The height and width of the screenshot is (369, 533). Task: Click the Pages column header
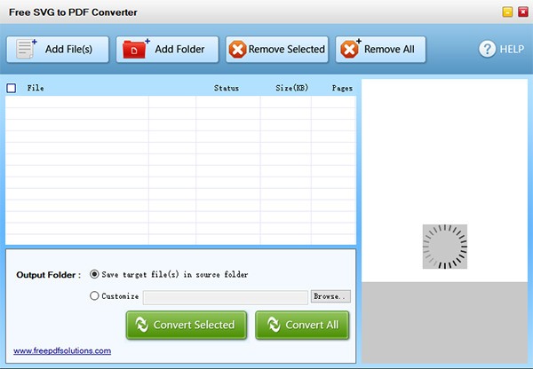point(342,89)
